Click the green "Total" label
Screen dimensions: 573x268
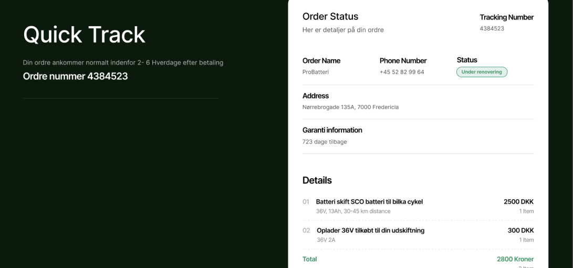310,259
